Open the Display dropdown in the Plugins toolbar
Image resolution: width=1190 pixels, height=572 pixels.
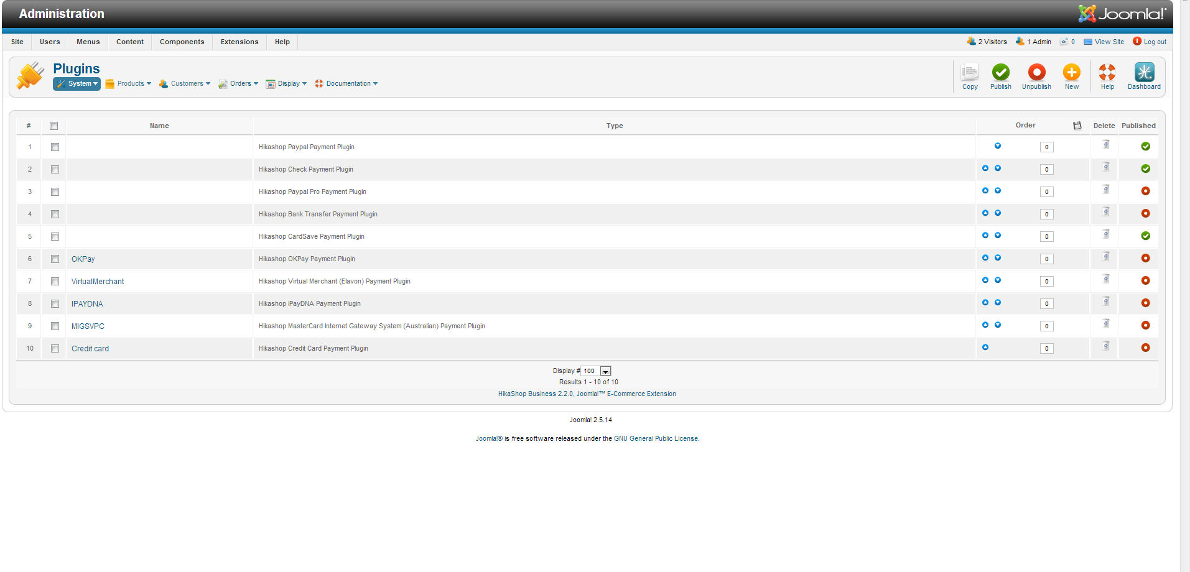[x=286, y=84]
